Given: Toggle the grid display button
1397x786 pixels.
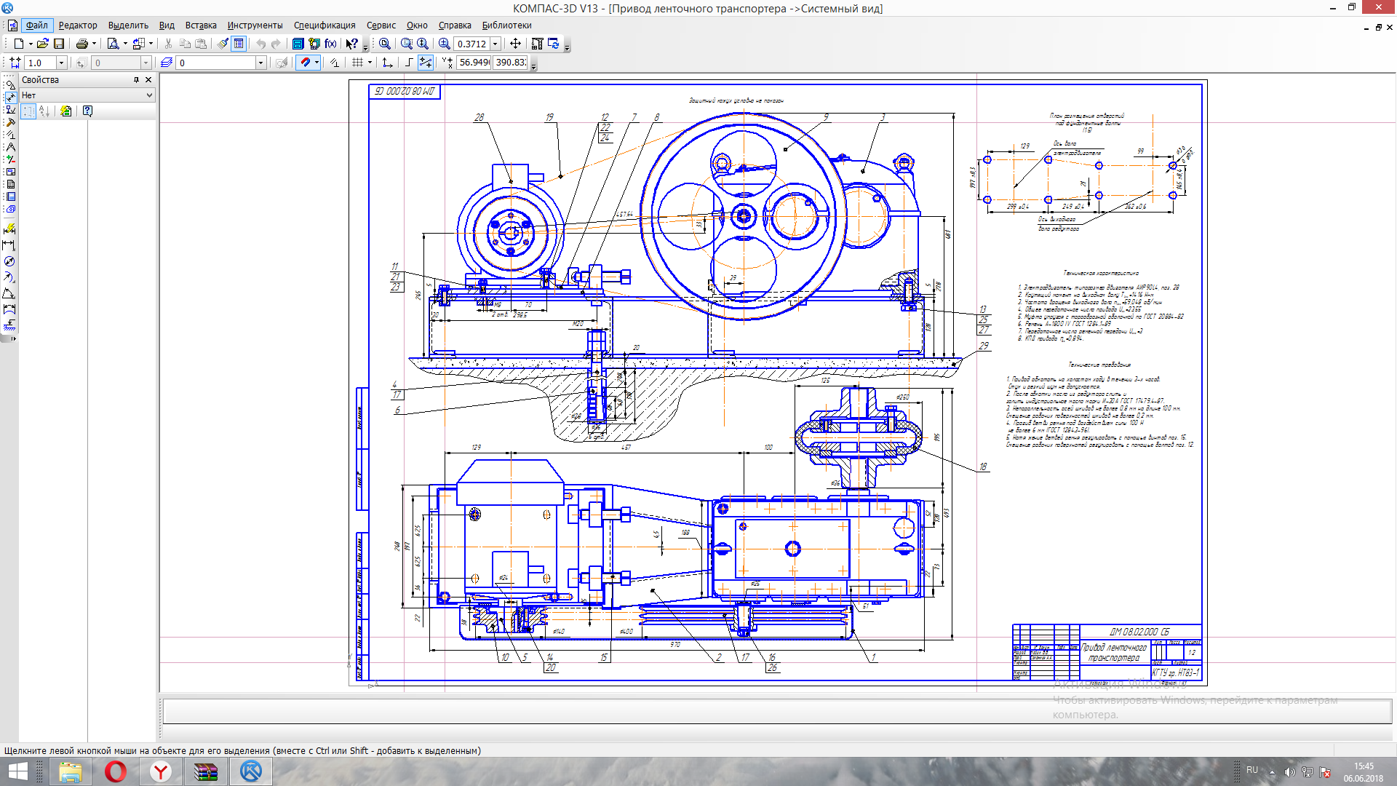Looking at the screenshot, I should [357, 63].
